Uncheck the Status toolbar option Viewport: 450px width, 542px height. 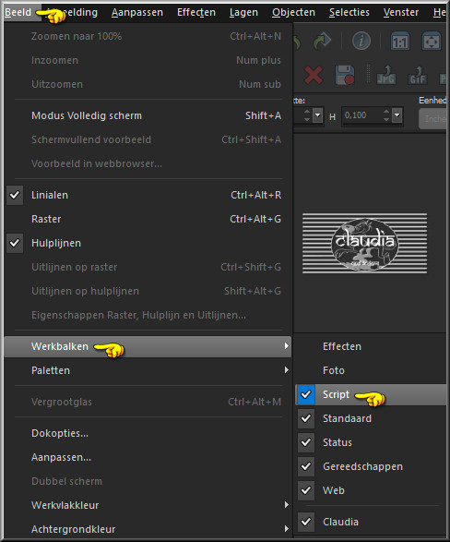(x=306, y=442)
